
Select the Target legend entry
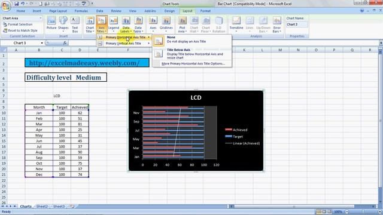234,137
